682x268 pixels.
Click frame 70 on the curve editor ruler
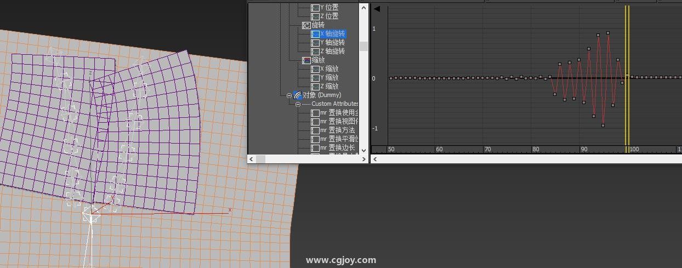coord(487,149)
